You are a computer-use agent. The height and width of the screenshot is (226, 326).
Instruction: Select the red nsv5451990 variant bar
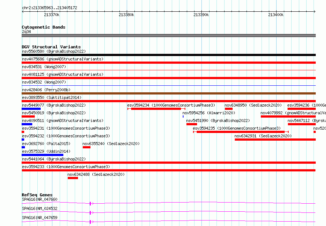192,124
